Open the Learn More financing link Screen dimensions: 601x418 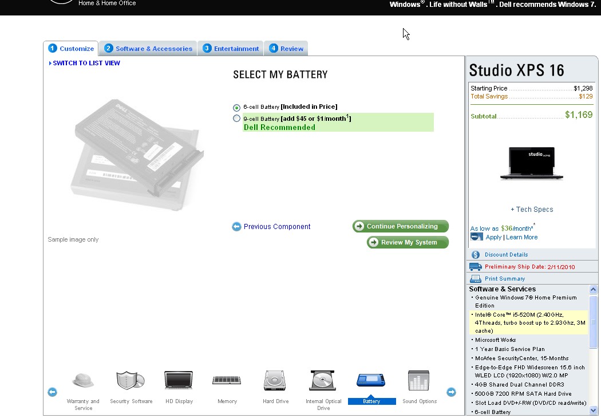(x=521, y=237)
